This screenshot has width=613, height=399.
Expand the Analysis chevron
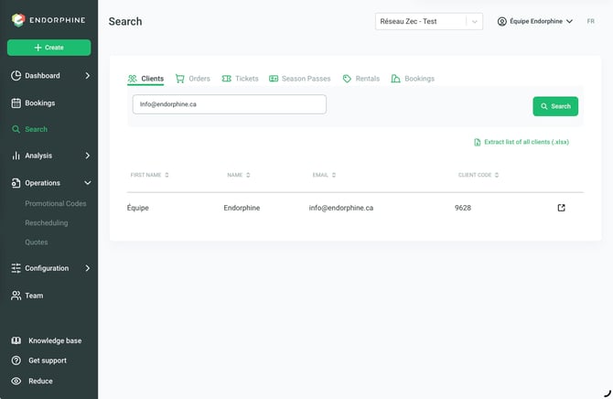[x=88, y=156]
